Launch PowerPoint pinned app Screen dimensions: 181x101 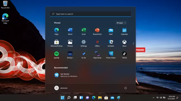click(x=97, y=31)
